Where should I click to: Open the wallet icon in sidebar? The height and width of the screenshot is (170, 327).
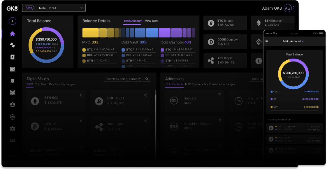click(13, 69)
